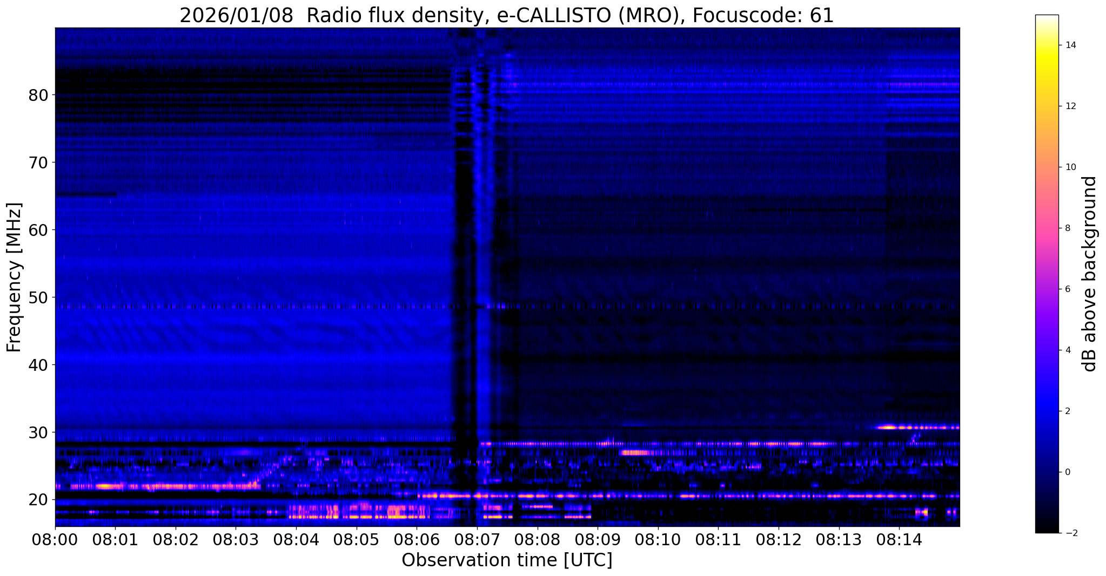The width and height of the screenshot is (1106, 576).
Task: Click the 08:00 tick label on time axis
Action: pyautogui.click(x=55, y=540)
